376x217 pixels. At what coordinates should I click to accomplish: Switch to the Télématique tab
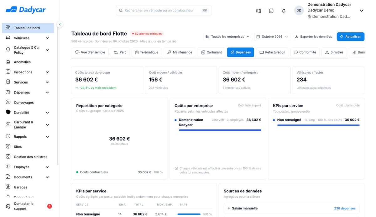146,52
